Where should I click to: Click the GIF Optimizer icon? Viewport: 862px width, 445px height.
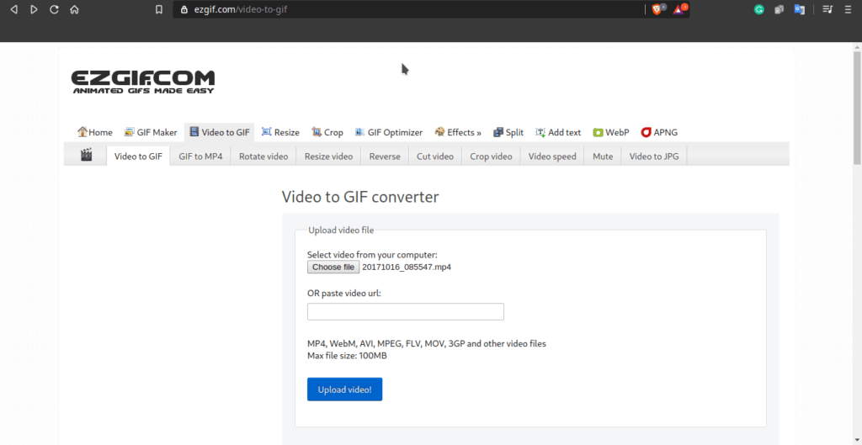[x=360, y=132]
